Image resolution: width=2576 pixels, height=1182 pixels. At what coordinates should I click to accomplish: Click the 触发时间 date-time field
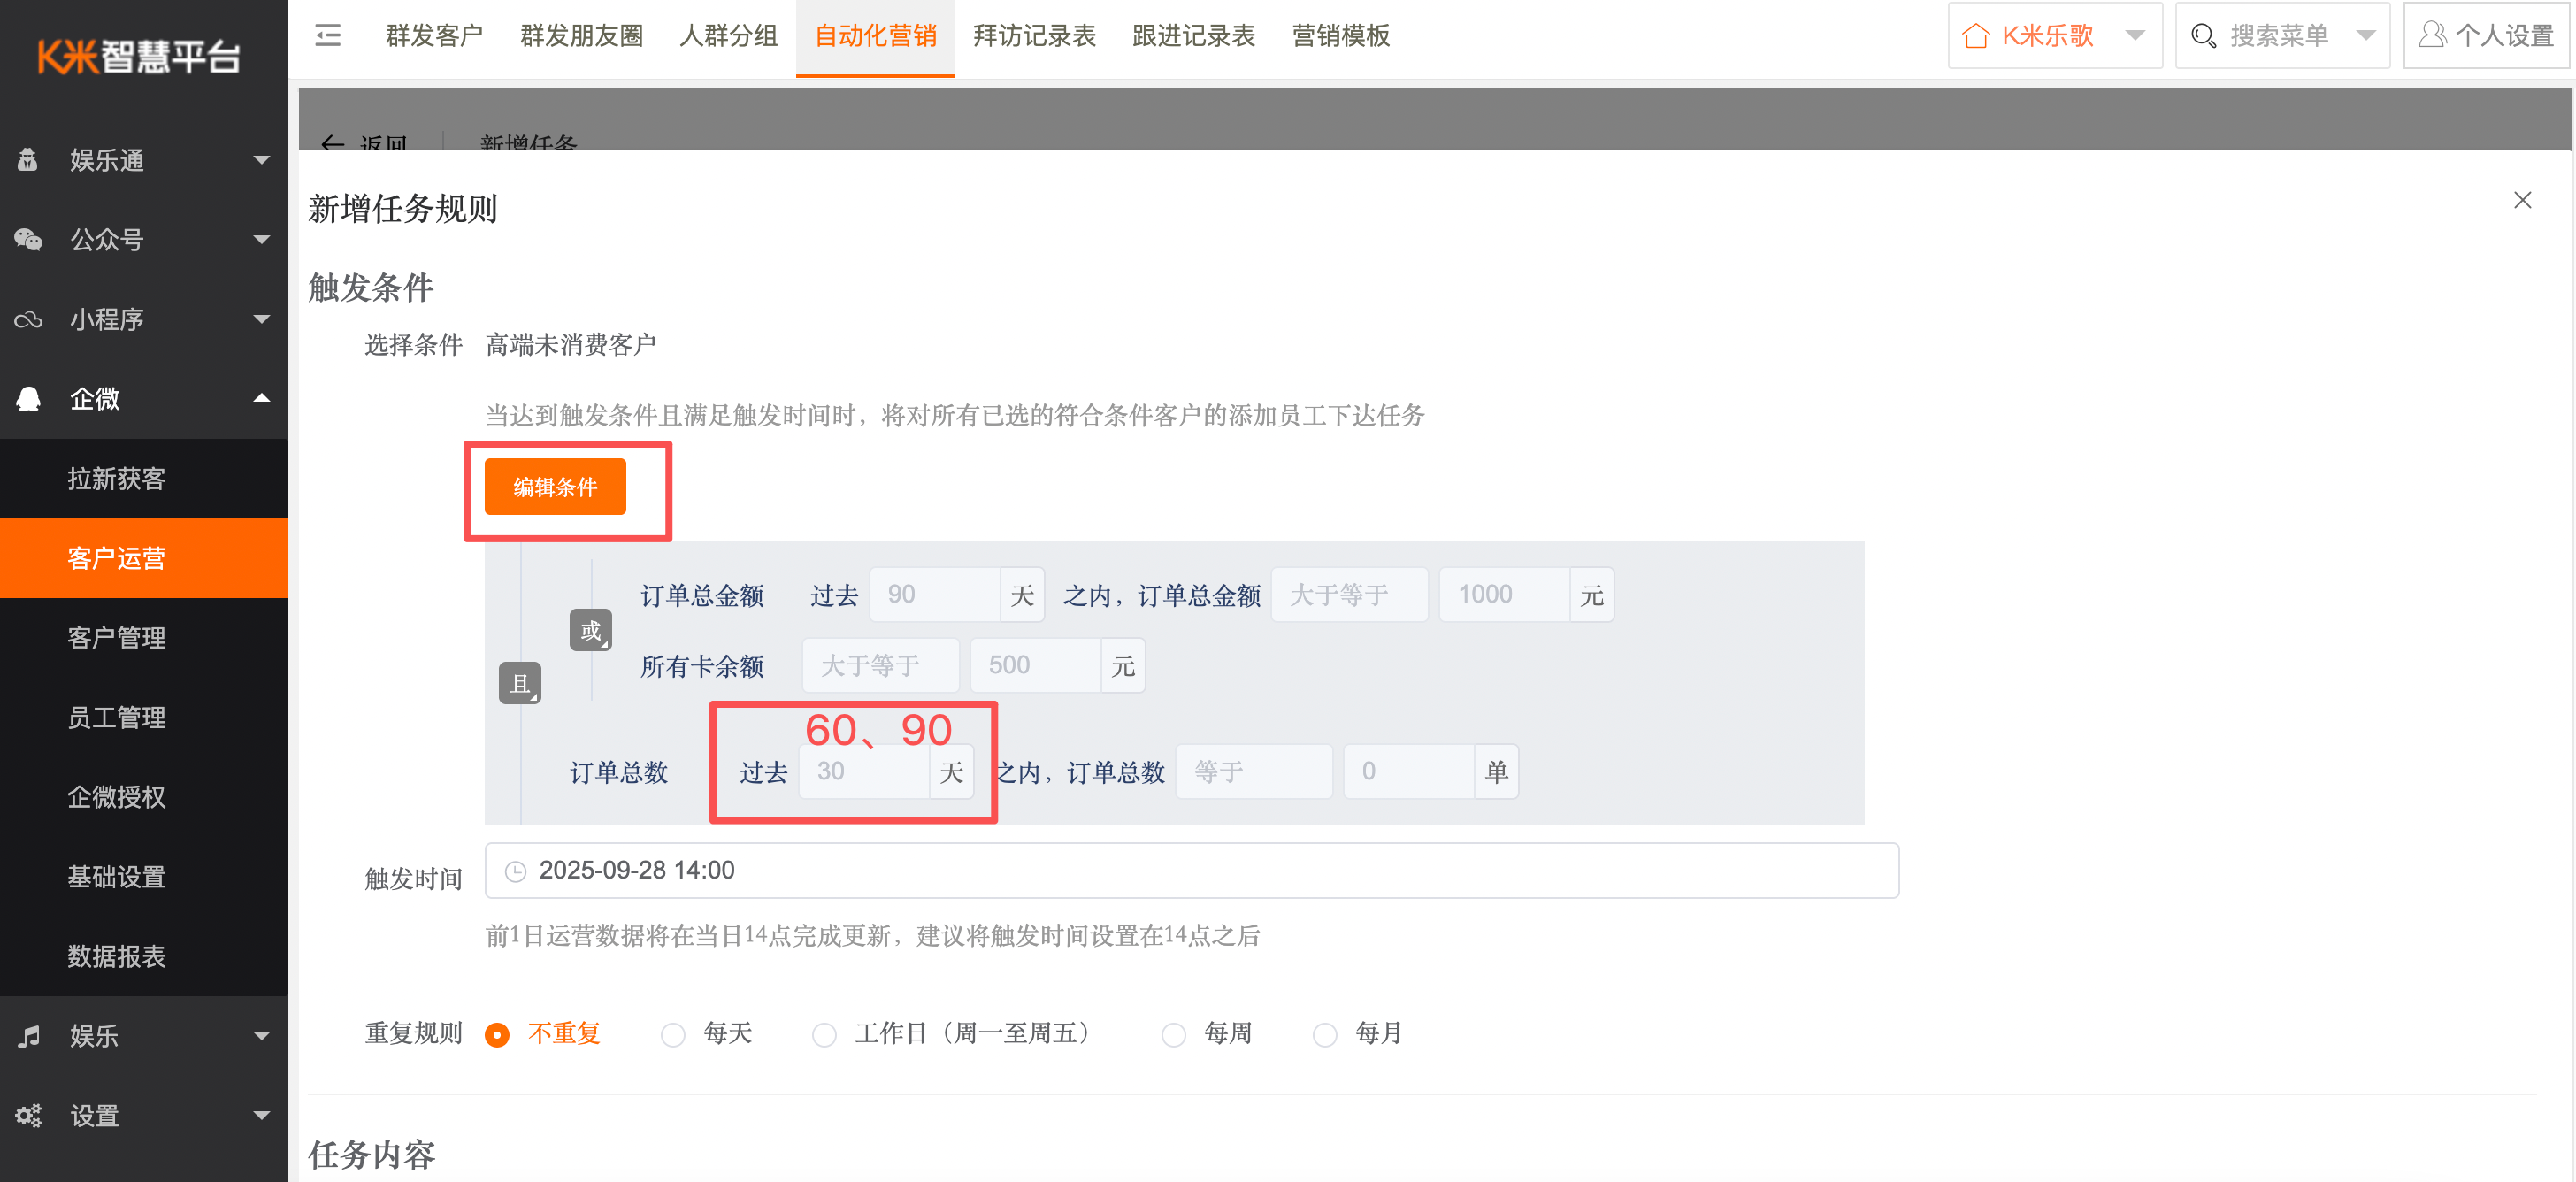coord(1190,870)
